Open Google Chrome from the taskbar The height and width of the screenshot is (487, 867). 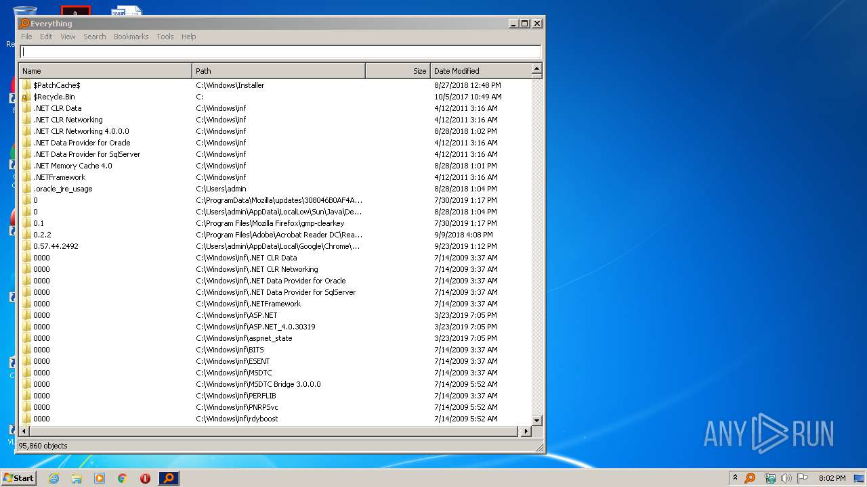click(x=123, y=478)
